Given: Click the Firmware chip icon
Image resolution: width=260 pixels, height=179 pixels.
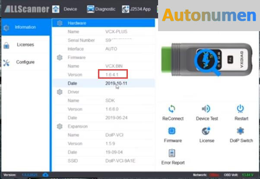Looking at the screenshot, I should (172, 131).
